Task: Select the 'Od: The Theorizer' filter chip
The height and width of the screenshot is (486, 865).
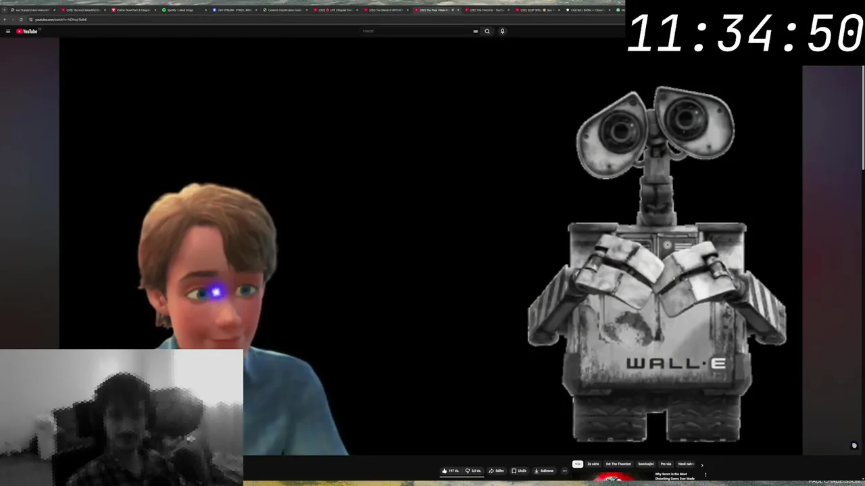Action: 618,464
